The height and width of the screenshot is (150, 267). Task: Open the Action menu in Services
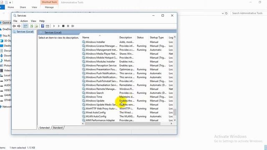[24, 21]
